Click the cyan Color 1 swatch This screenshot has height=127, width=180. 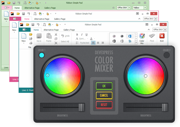click(42, 55)
